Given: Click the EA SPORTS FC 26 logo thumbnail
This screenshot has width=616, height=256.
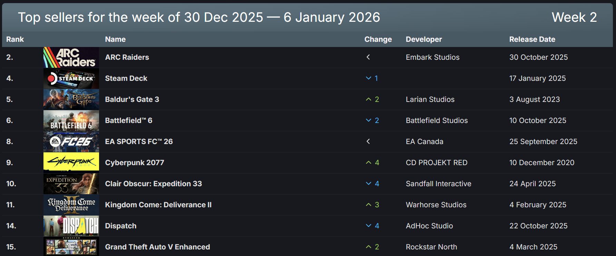Looking at the screenshot, I should point(71,142).
